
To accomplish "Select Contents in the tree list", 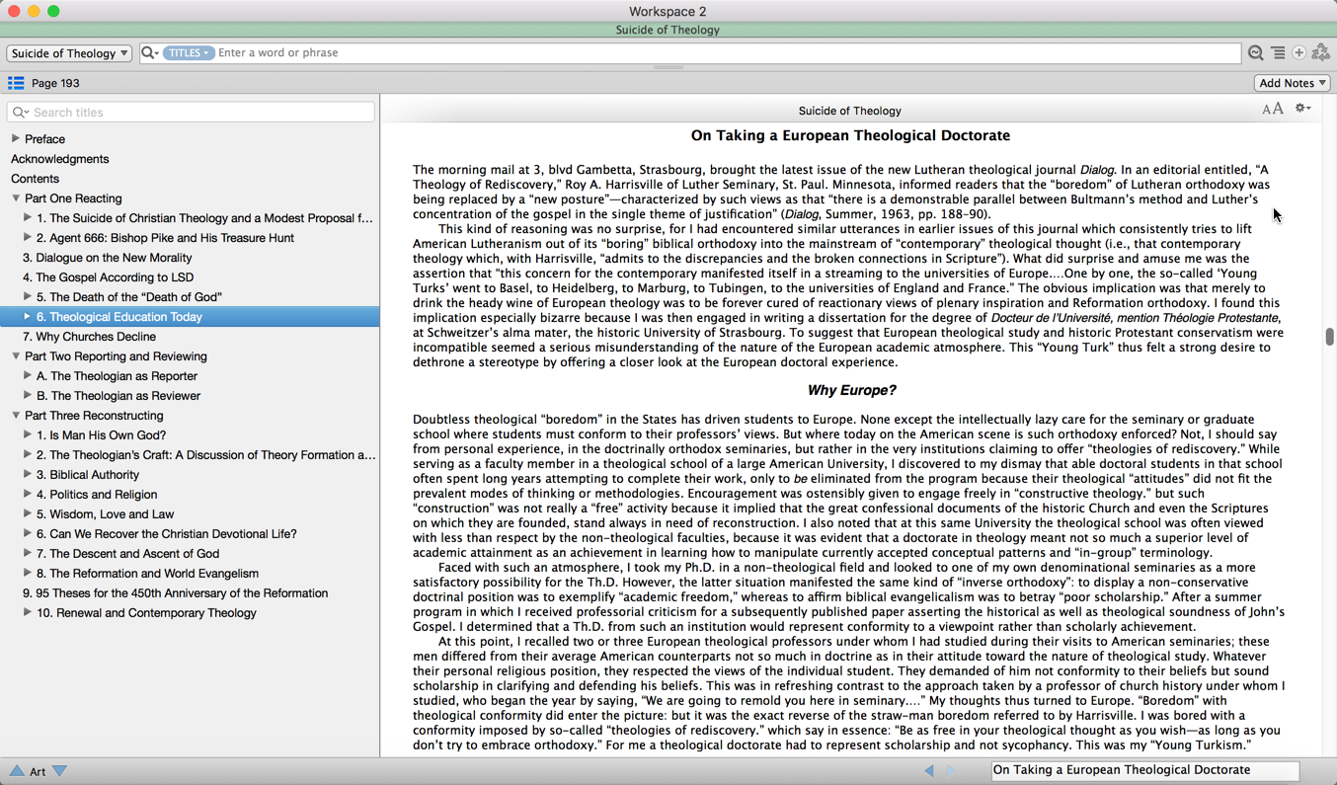I will (x=36, y=179).
